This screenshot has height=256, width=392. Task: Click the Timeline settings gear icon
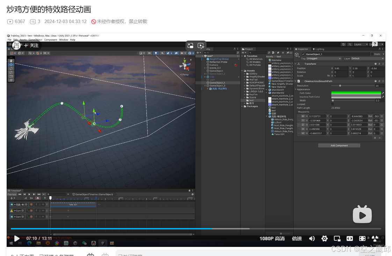pos(193,194)
